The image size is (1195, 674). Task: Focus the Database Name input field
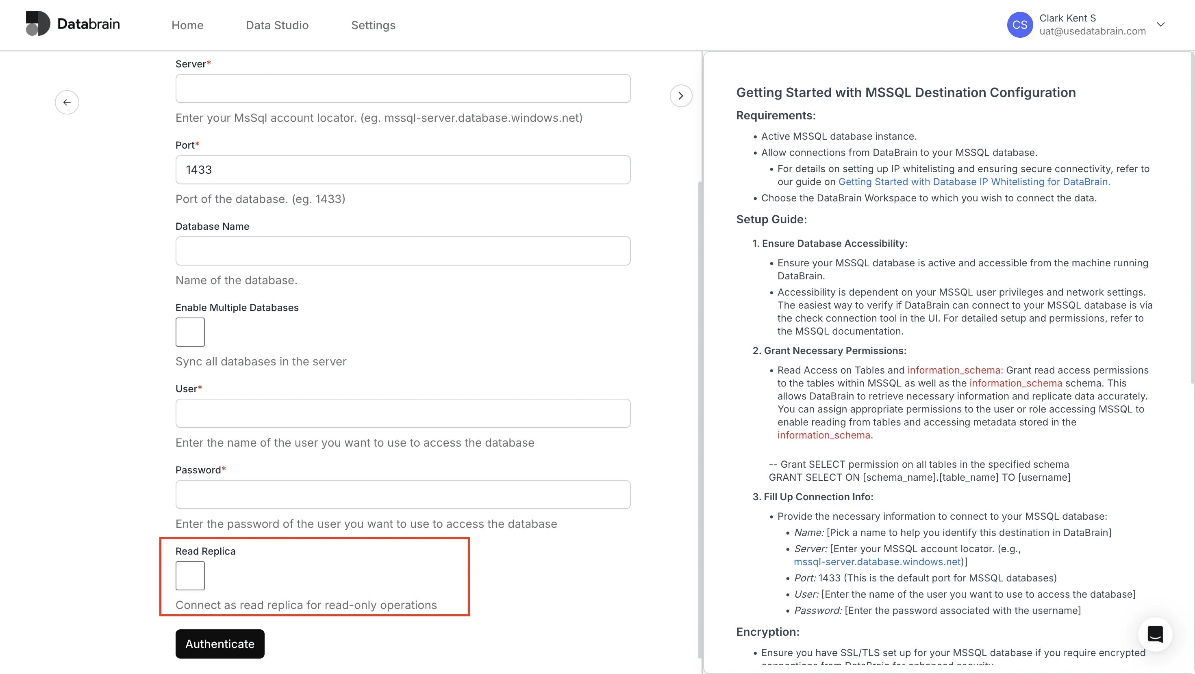coord(403,251)
